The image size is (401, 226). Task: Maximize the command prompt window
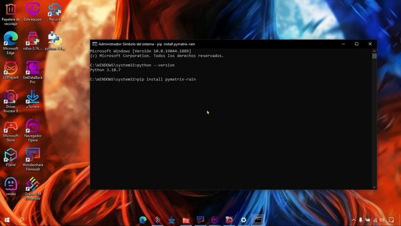click(x=357, y=44)
